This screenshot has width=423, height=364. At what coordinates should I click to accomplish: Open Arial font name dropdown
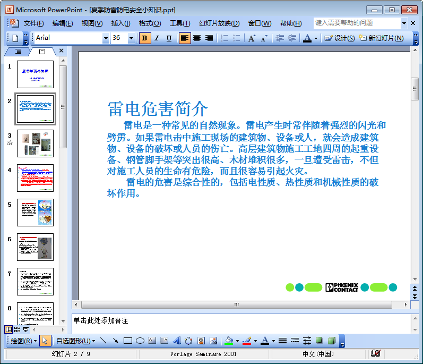(106, 38)
